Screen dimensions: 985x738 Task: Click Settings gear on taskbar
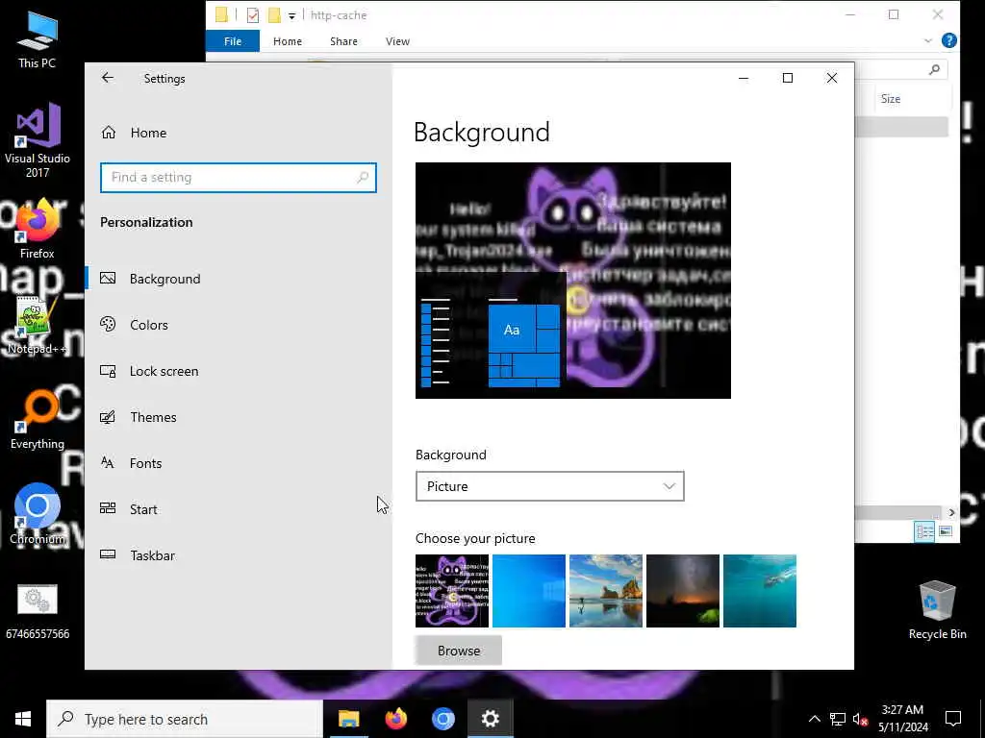(x=490, y=719)
